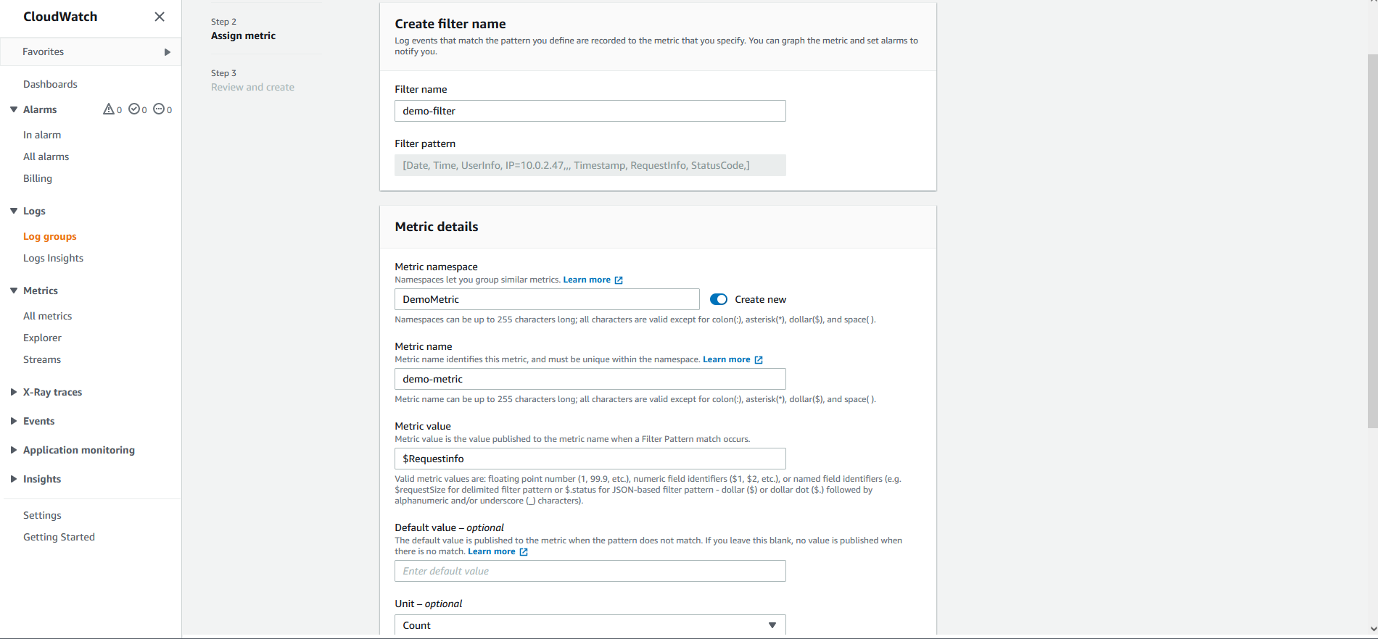Open All alarms page
Viewport: 1378px width, 639px height.
point(46,156)
